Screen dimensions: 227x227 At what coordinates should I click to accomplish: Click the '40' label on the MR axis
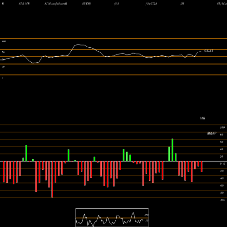[222, 149]
